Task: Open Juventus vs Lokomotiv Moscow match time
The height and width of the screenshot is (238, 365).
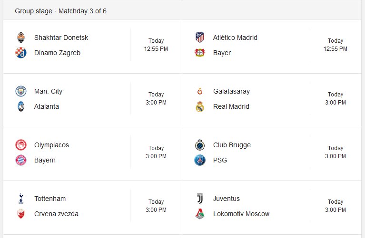Action: tap(335, 206)
